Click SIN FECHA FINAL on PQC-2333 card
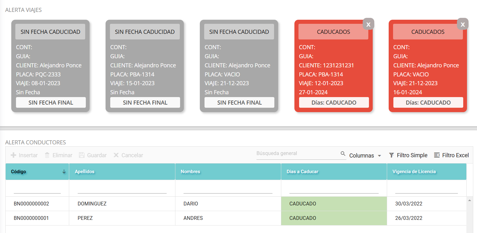Screen dimensions: 477x233 (x=51, y=103)
